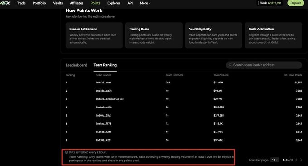Open the Vault Eligibility card
This screenshot has width=308, height=166.
214,35
